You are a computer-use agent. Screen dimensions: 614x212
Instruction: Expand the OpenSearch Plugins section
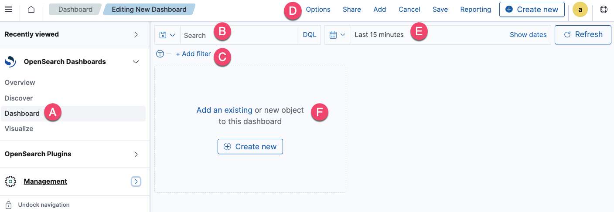click(136, 154)
